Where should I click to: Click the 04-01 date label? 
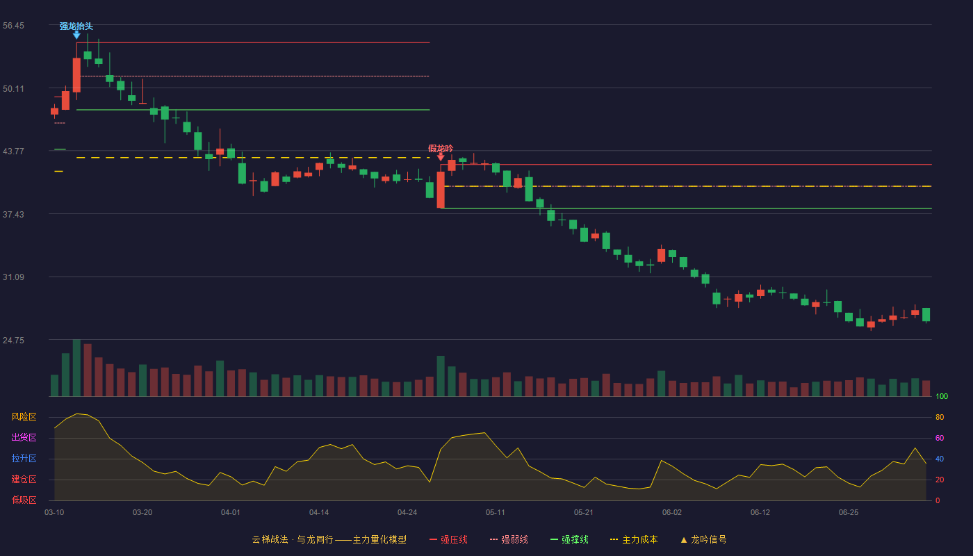231,512
